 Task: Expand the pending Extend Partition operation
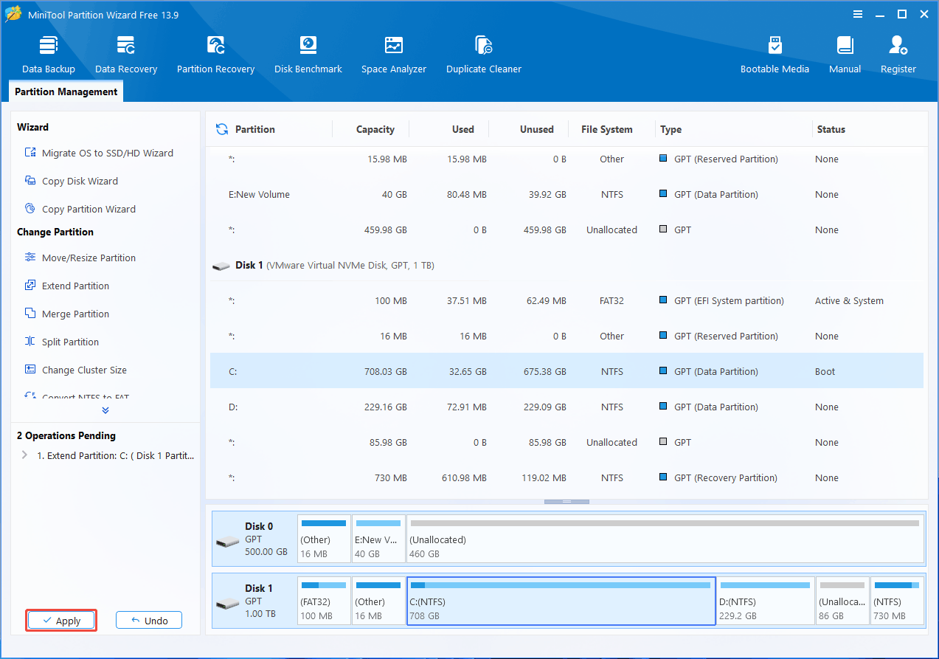24,455
